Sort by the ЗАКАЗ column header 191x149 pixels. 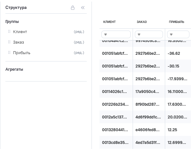(142, 22)
